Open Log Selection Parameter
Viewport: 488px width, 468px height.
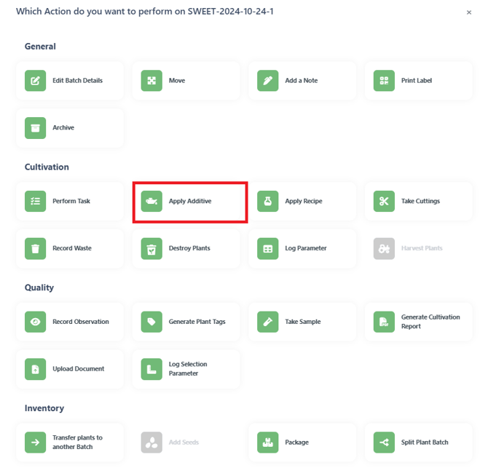tap(186, 369)
